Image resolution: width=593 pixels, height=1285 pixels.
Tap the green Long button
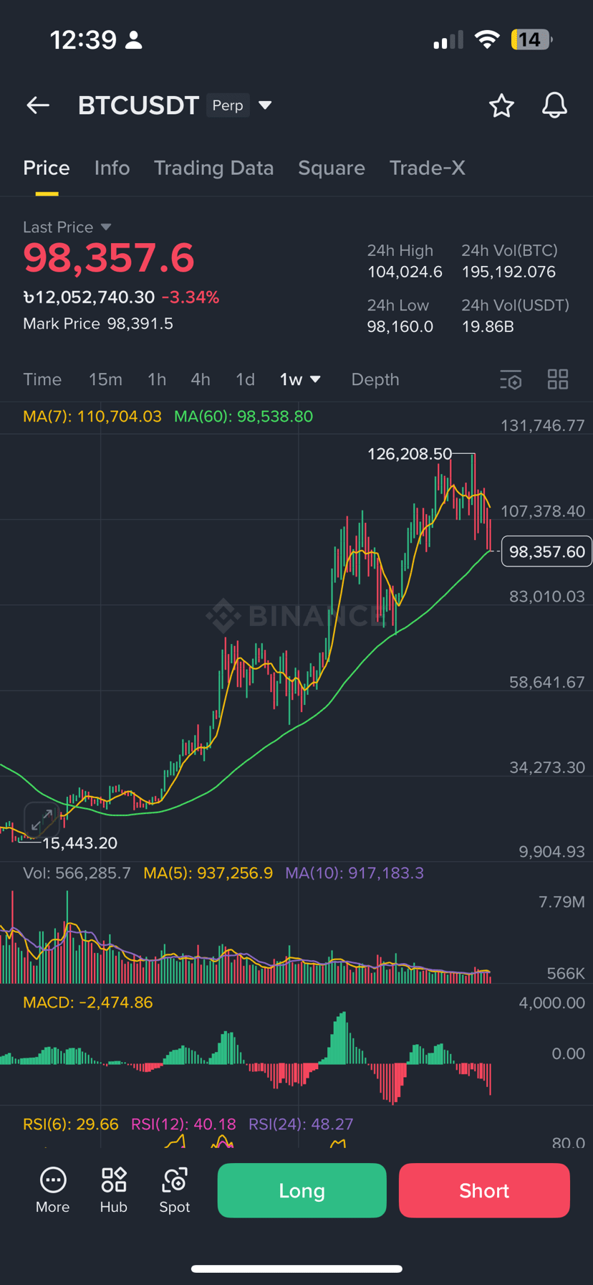302,1190
